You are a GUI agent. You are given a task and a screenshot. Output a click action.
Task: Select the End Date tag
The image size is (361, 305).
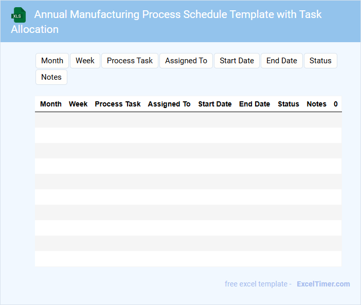tap(282, 61)
